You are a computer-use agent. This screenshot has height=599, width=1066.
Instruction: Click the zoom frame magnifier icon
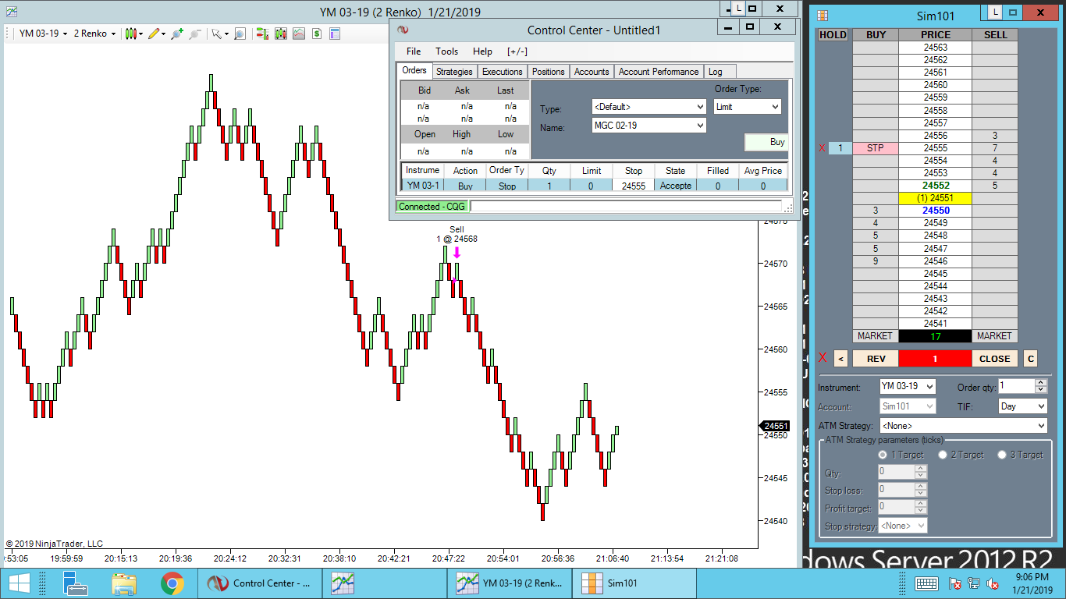[240, 34]
